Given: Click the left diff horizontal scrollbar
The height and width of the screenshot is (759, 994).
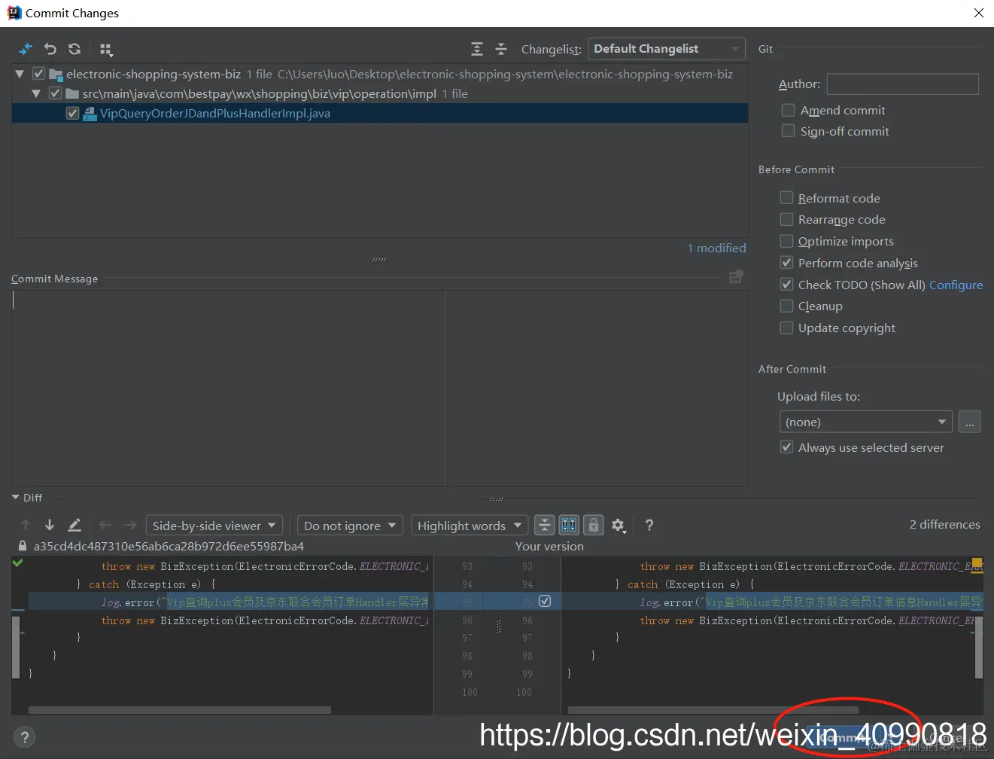Looking at the screenshot, I should click(x=180, y=710).
